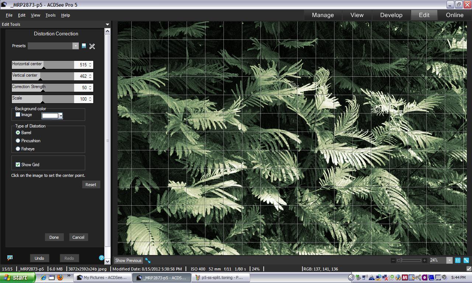
Task: Delete the selected preset
Action: (92, 46)
